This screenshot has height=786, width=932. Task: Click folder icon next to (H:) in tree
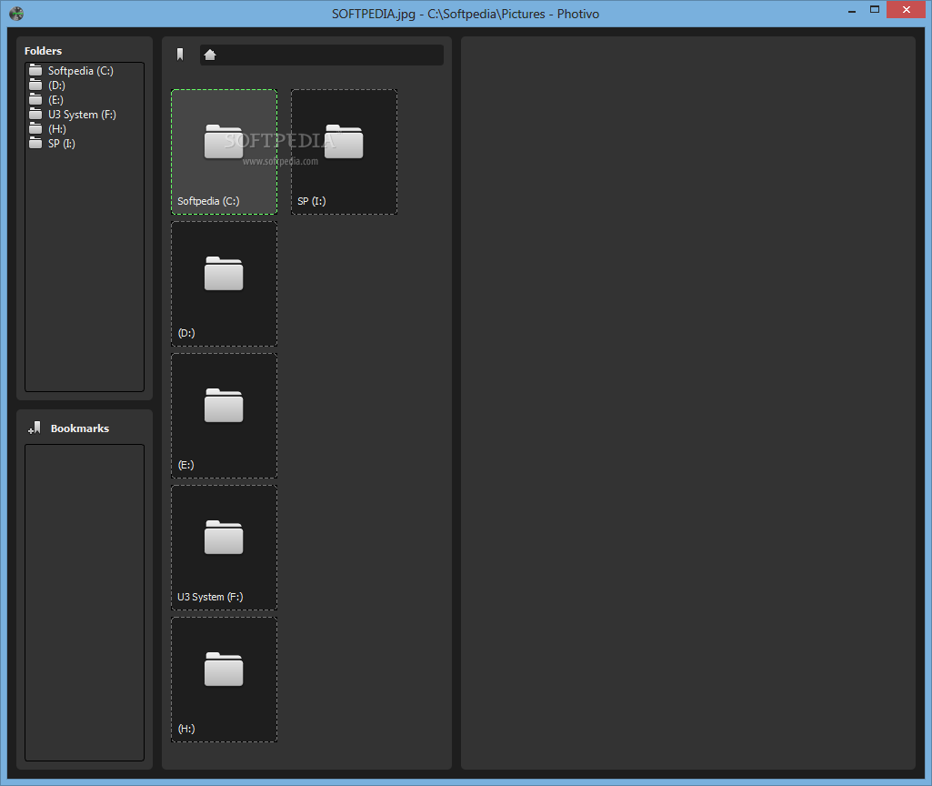point(35,128)
